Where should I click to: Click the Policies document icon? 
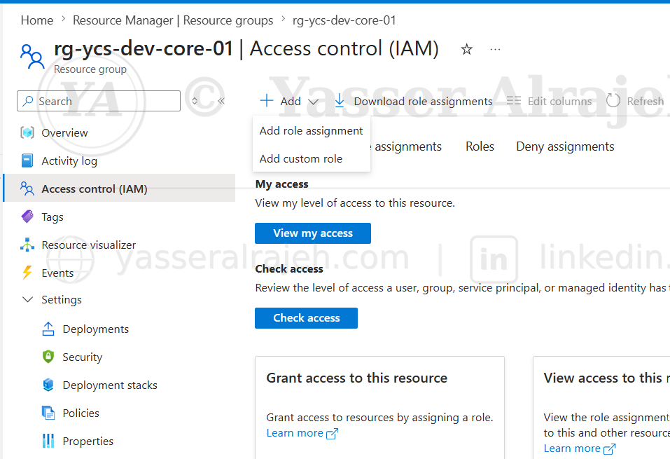click(x=48, y=413)
